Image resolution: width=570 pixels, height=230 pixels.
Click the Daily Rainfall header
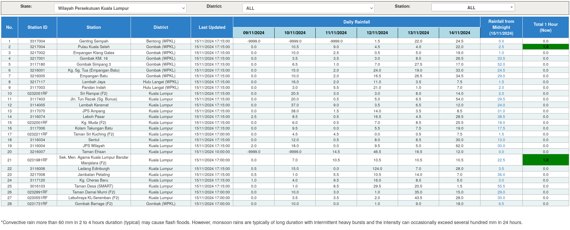[357, 22]
